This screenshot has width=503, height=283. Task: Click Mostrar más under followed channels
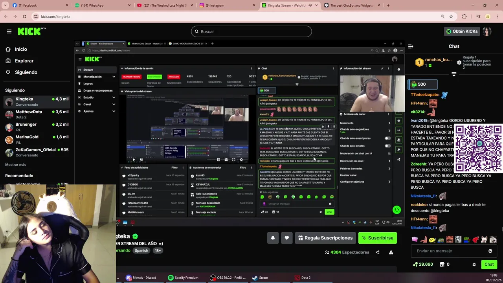16,165
